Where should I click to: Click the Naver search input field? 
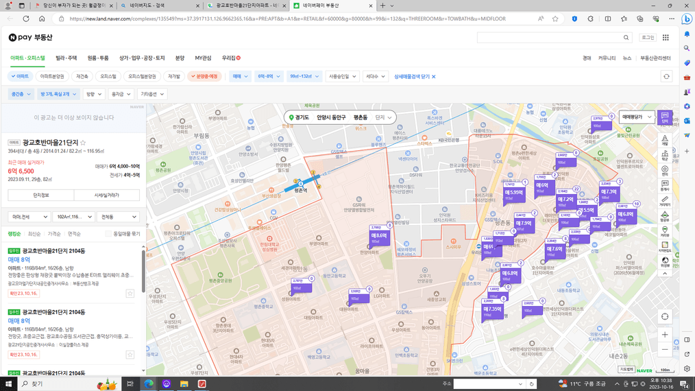click(550, 38)
